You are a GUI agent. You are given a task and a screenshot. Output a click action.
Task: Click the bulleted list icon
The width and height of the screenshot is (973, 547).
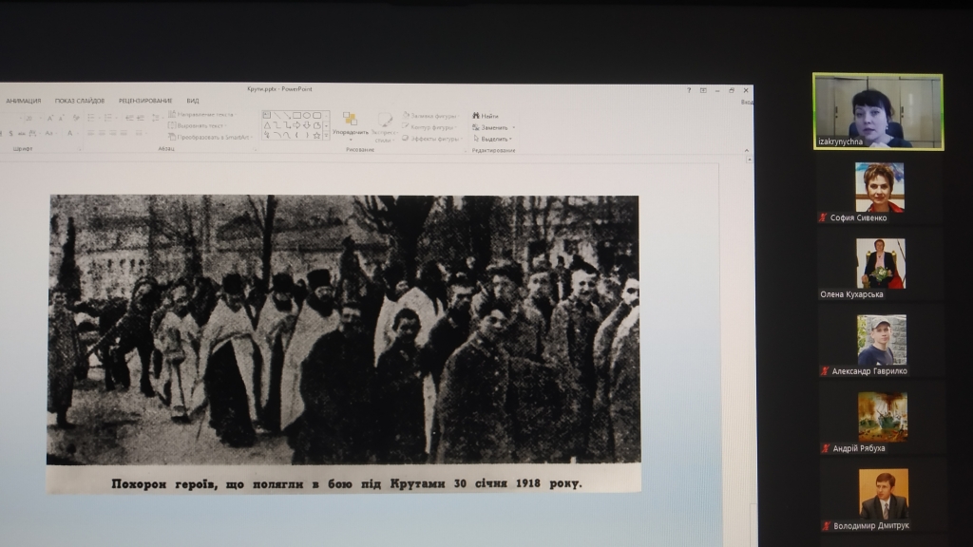[x=92, y=118]
